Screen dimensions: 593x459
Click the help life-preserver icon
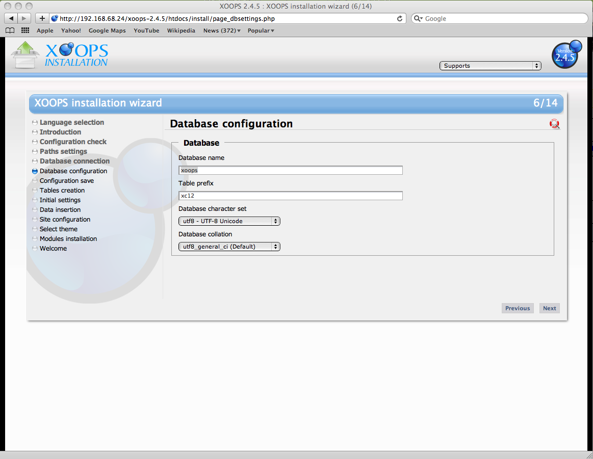pos(554,124)
